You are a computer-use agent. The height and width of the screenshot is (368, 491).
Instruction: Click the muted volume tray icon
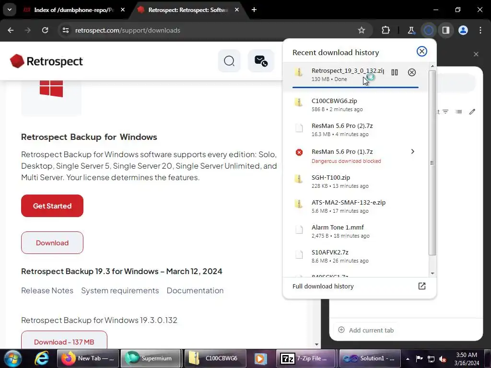pos(443,359)
